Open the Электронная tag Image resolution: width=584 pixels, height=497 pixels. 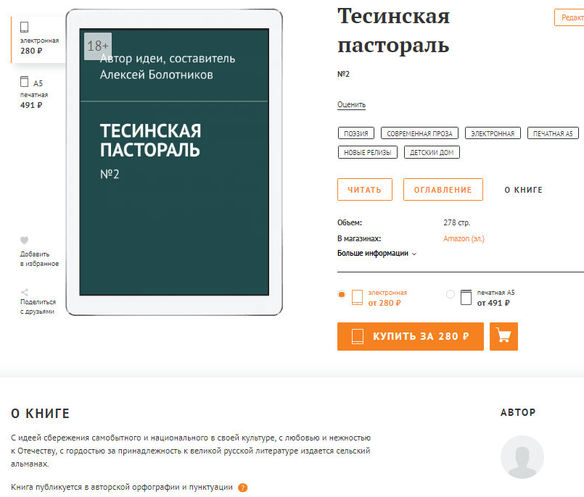493,133
